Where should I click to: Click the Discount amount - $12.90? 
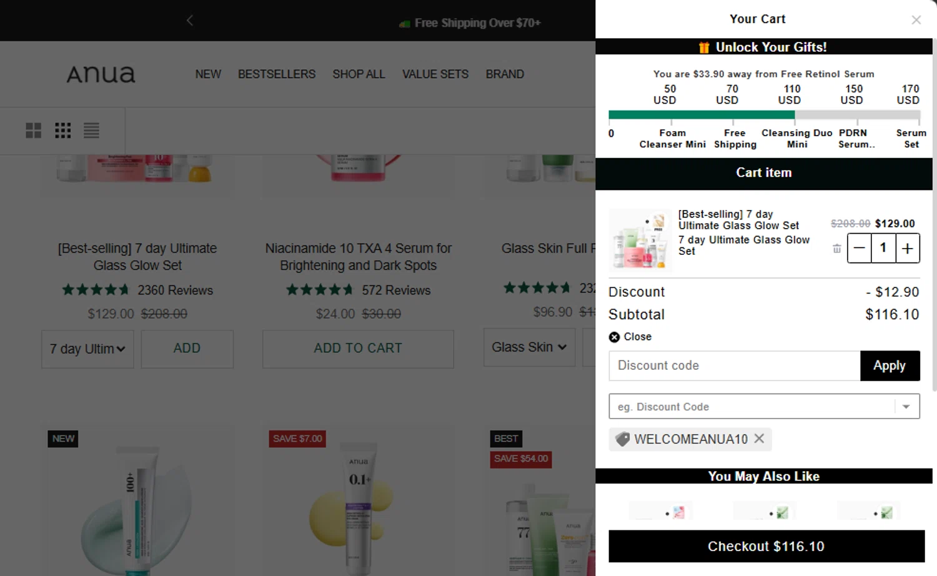[892, 292]
